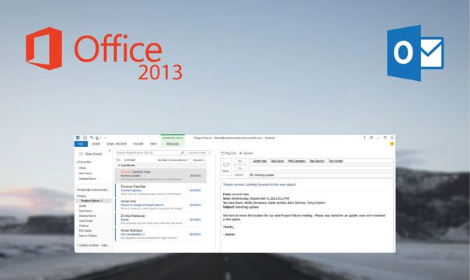Switch to the VIEW ribbon tab
The width and height of the screenshot is (470, 280).
[x=153, y=144]
